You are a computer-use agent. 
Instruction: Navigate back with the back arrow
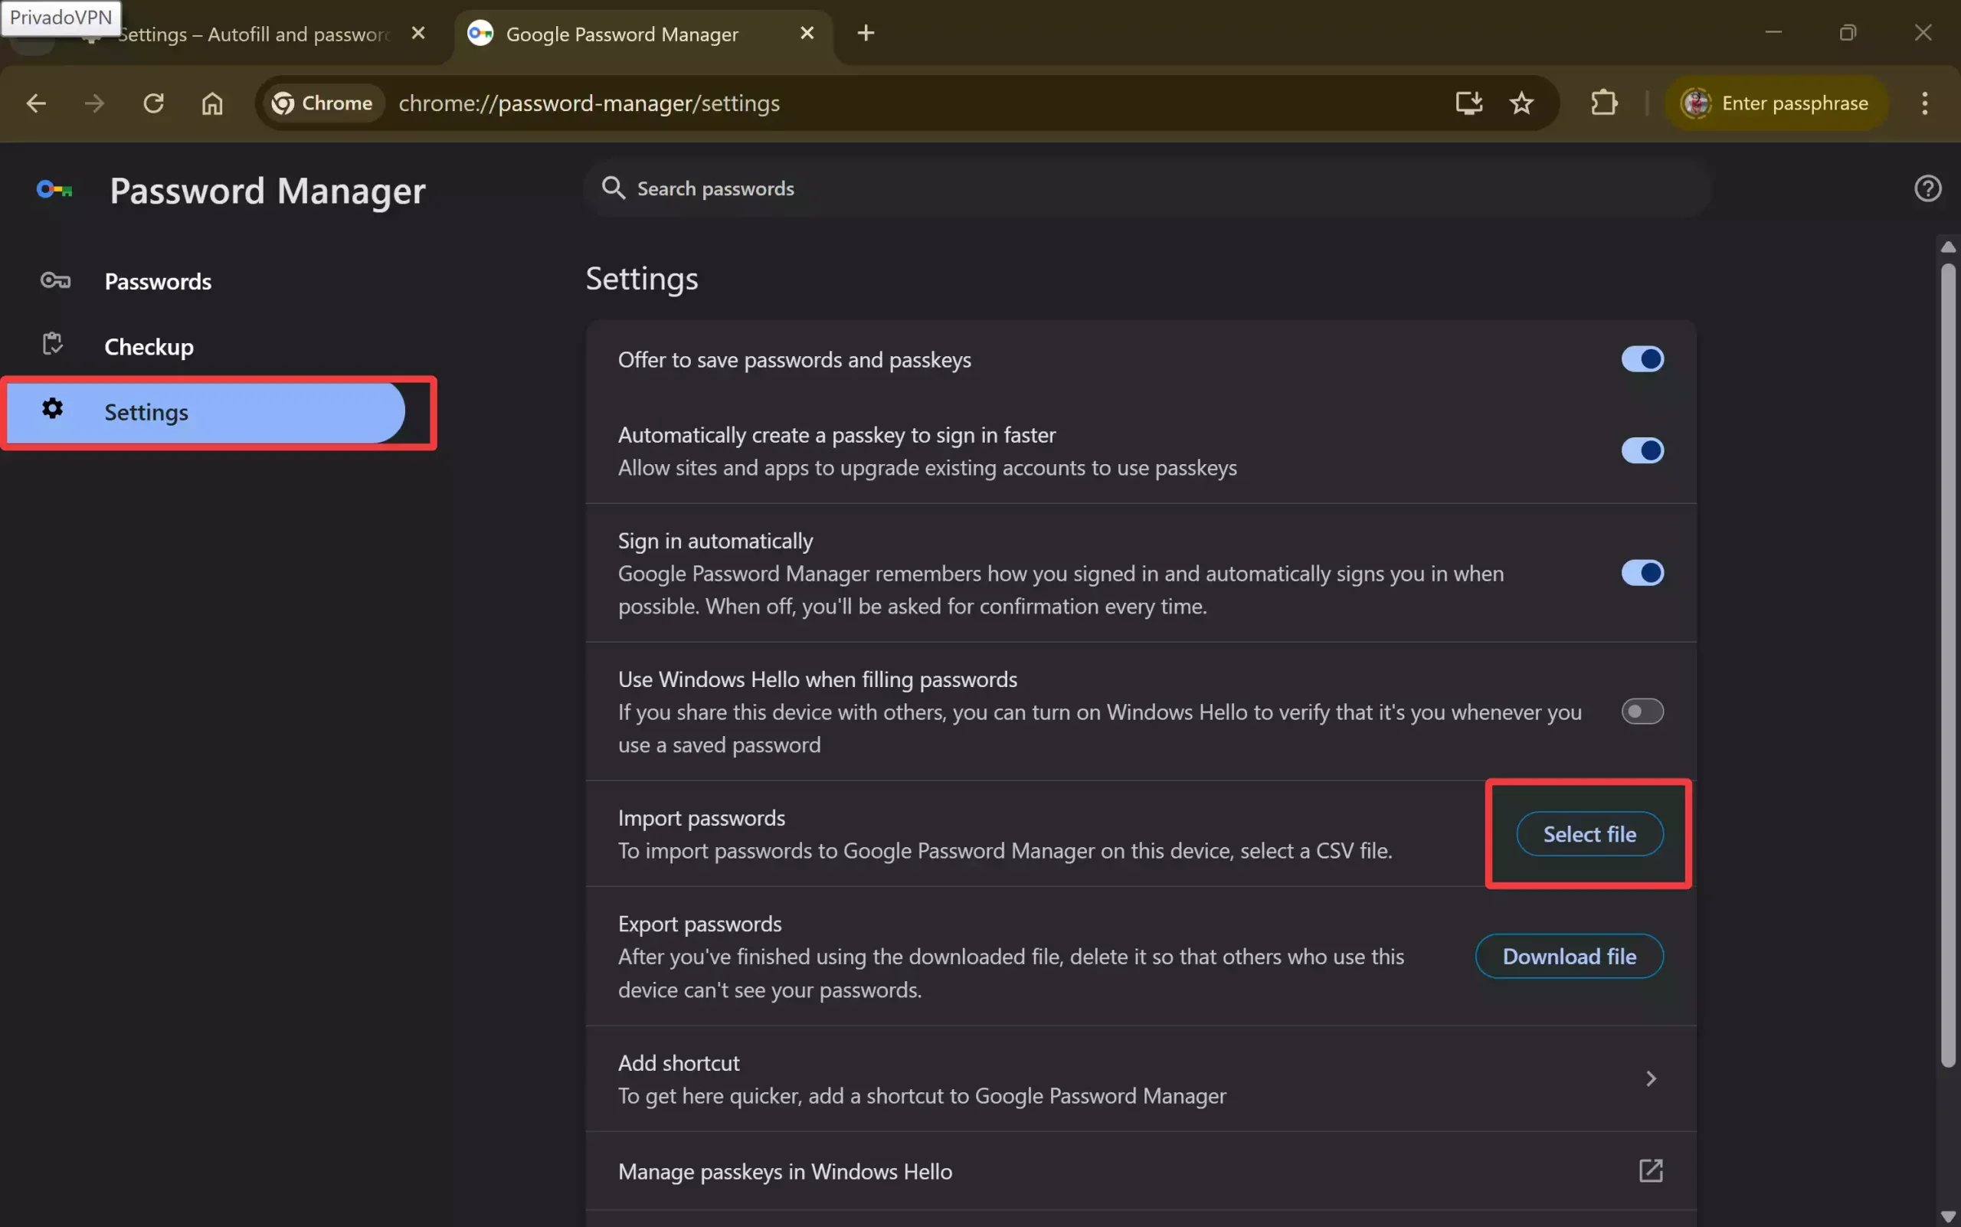pos(36,103)
